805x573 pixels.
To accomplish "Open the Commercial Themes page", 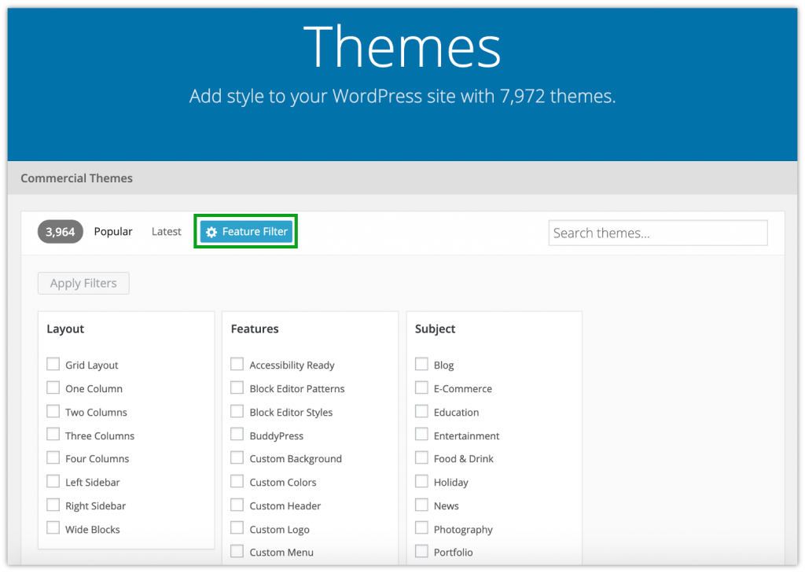I will [x=76, y=178].
